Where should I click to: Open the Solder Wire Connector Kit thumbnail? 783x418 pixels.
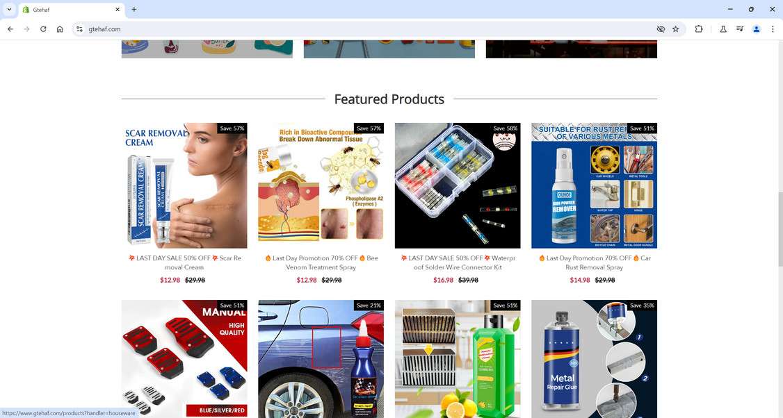point(458,185)
